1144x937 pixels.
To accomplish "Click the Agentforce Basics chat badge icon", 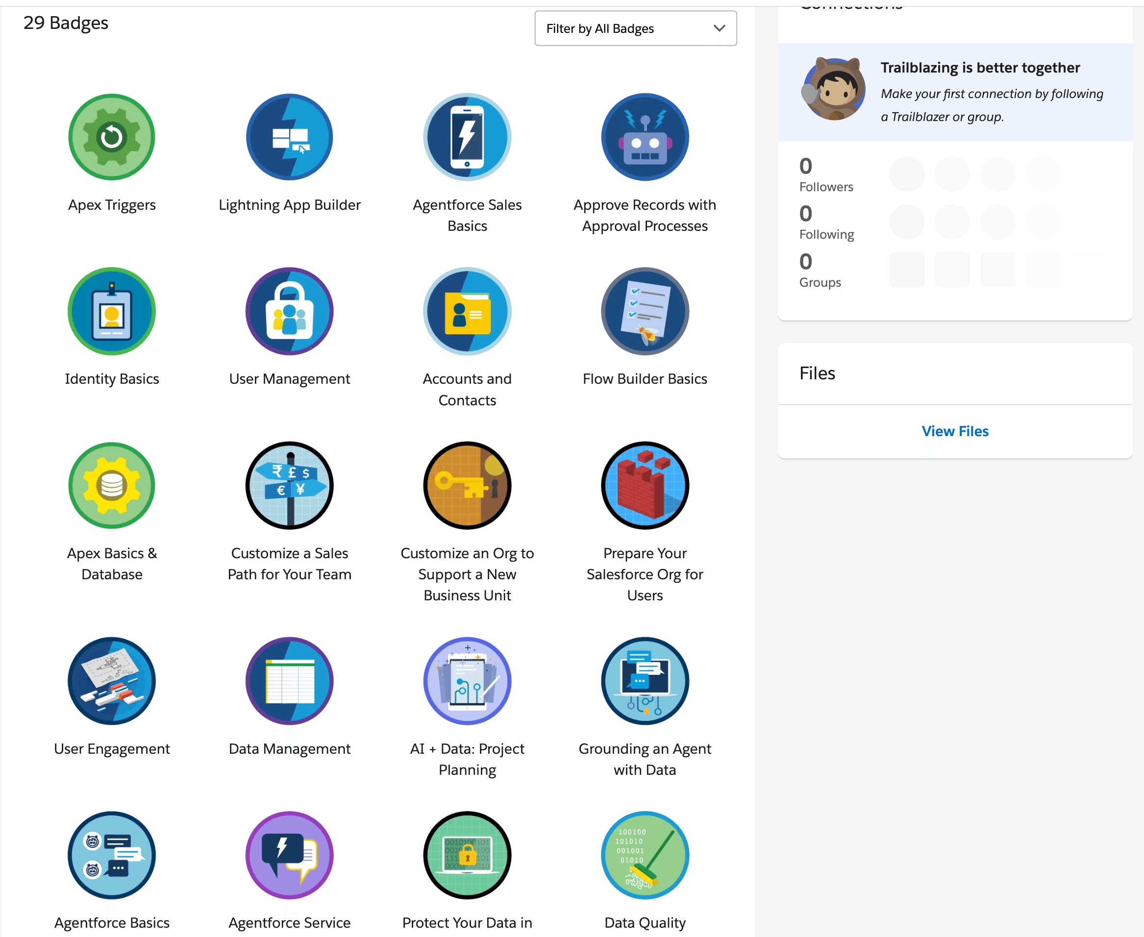I will [x=112, y=855].
